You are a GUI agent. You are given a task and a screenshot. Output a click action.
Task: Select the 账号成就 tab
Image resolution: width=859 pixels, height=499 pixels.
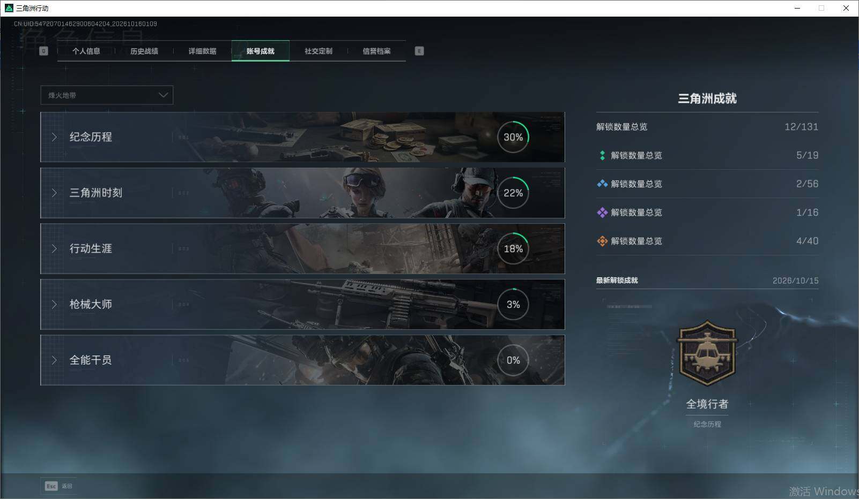tap(261, 51)
